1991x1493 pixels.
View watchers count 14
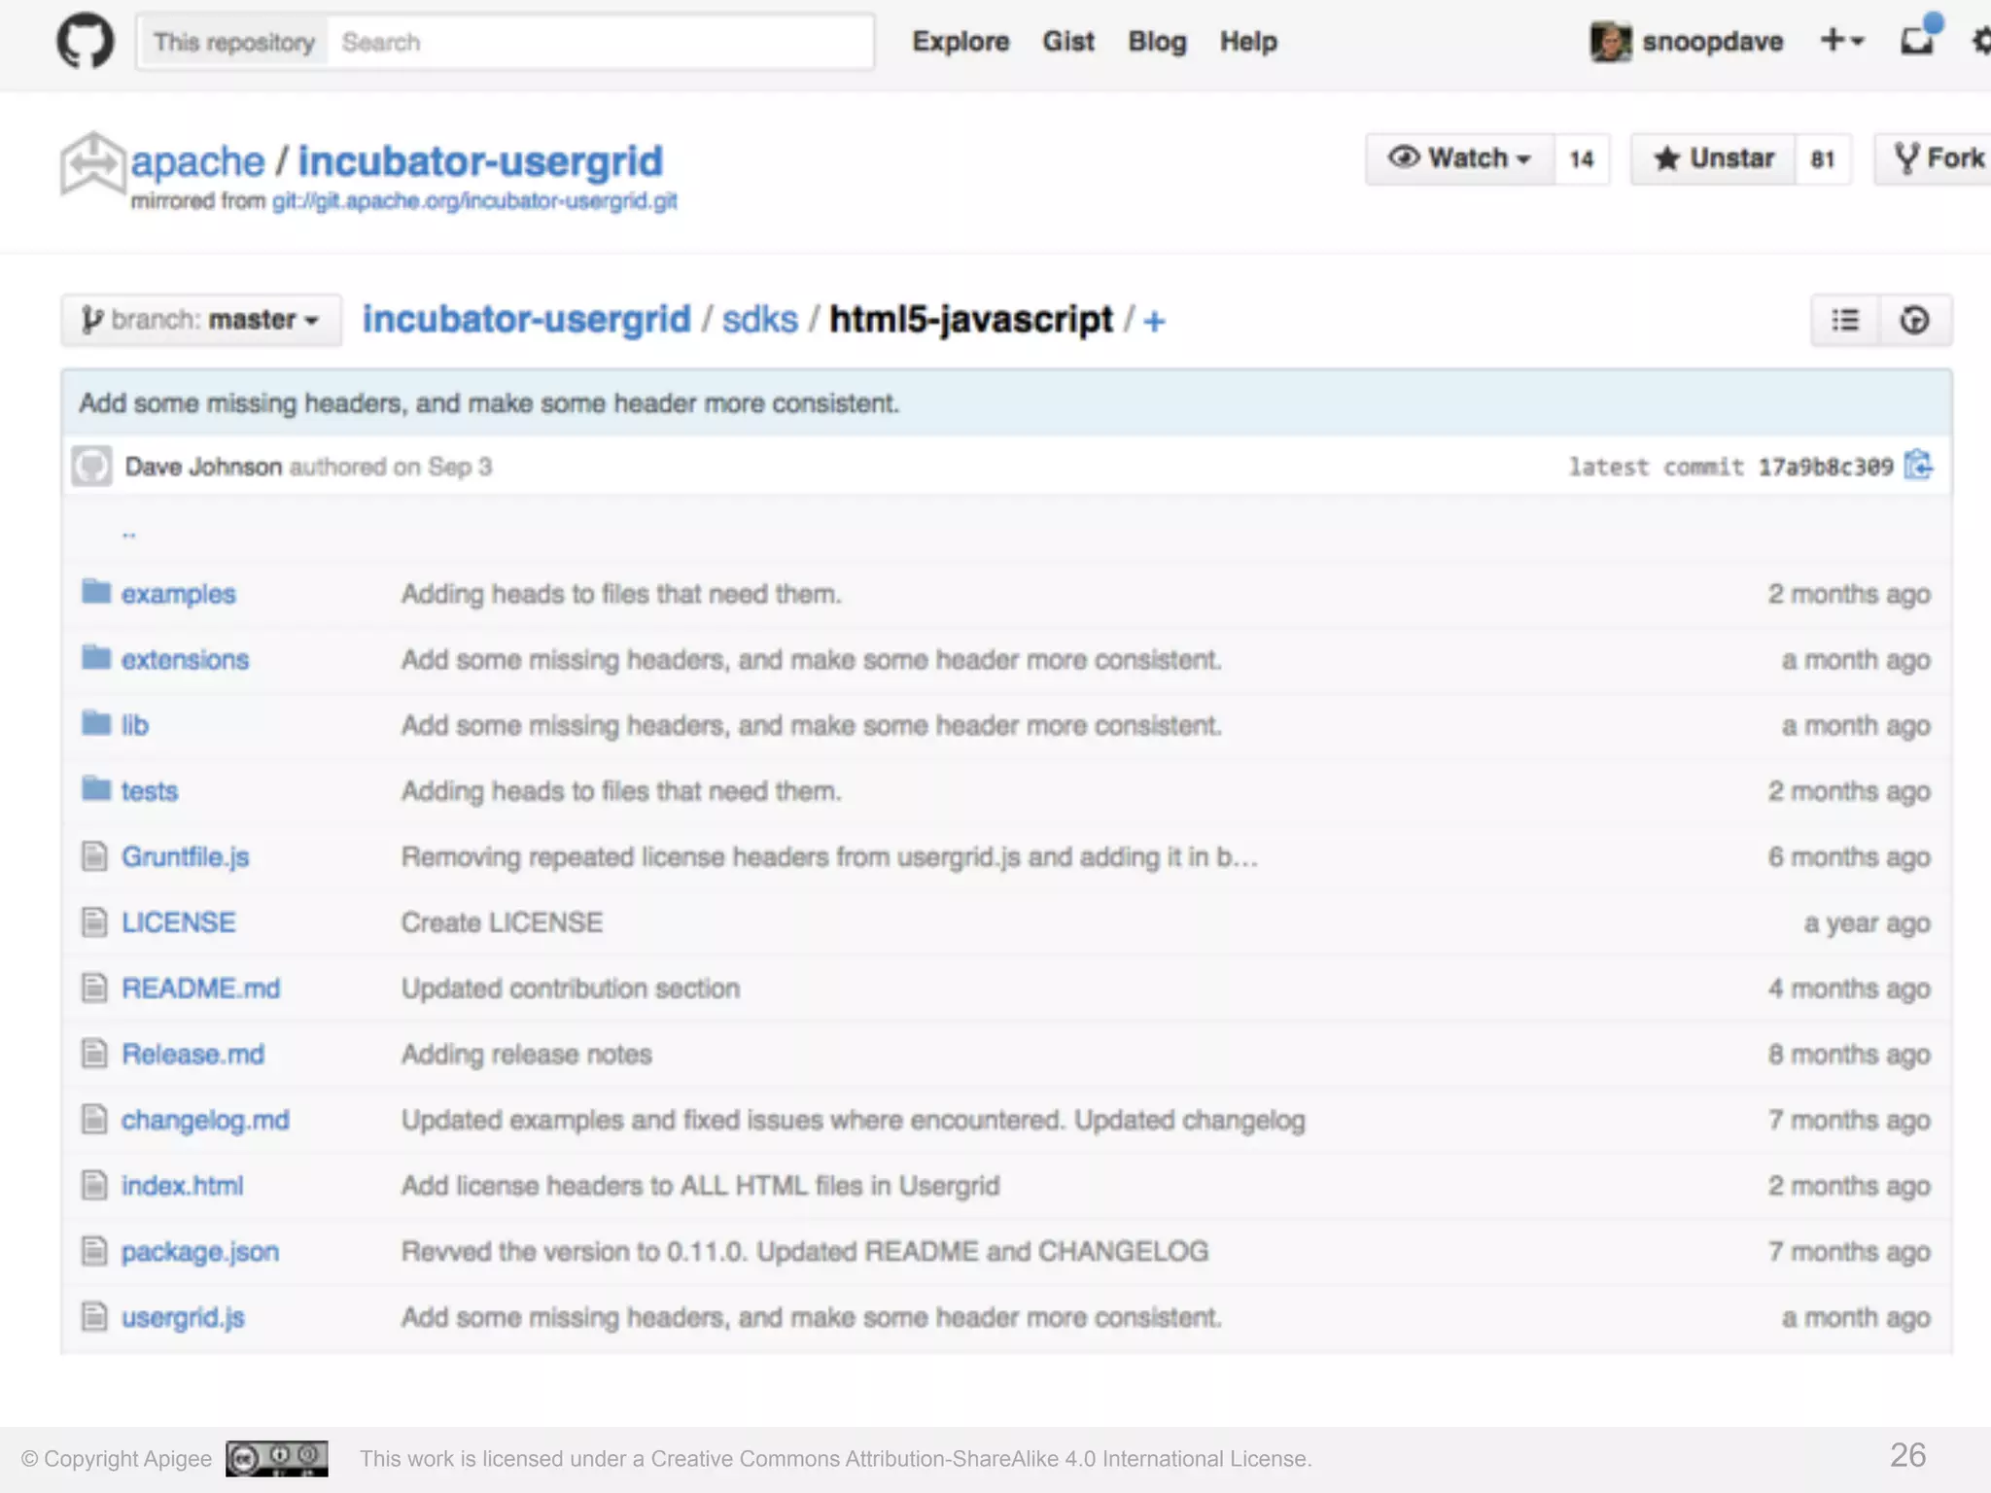pyautogui.click(x=1582, y=158)
